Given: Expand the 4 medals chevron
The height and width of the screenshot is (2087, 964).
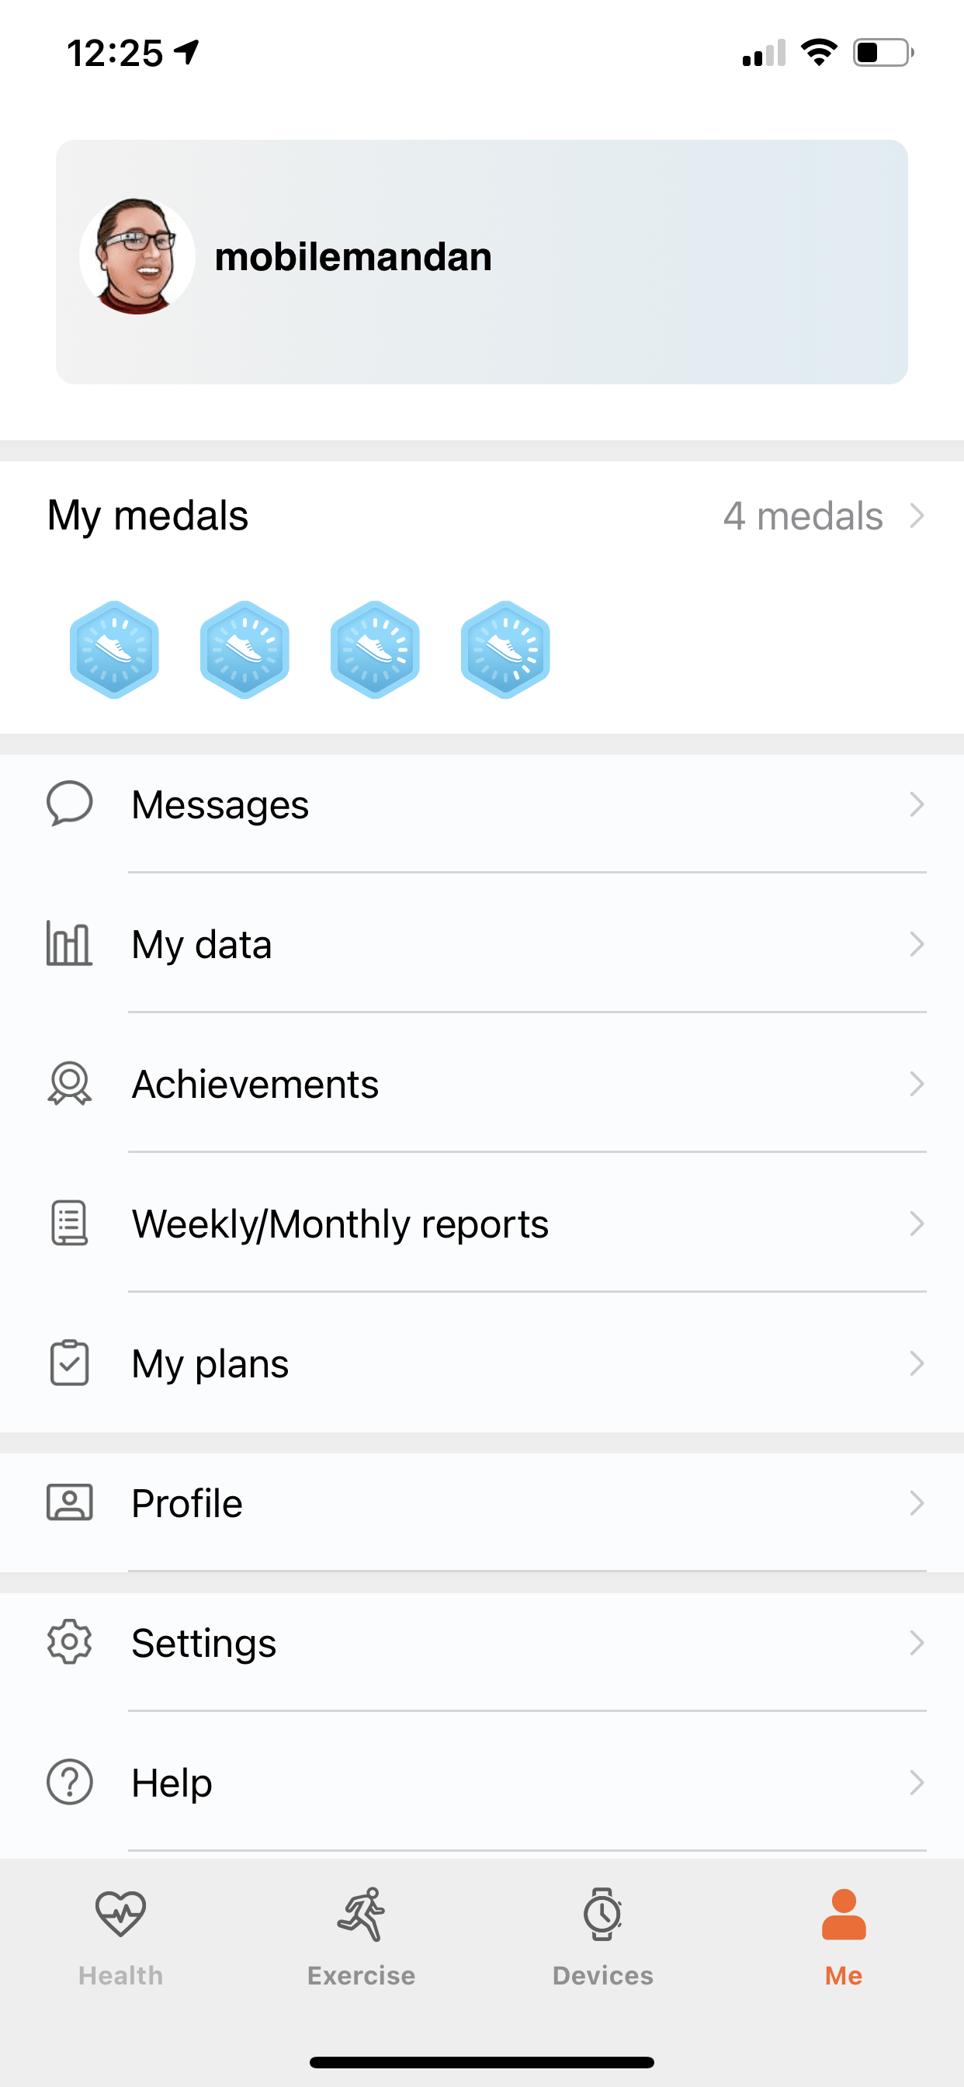Looking at the screenshot, I should tap(916, 516).
